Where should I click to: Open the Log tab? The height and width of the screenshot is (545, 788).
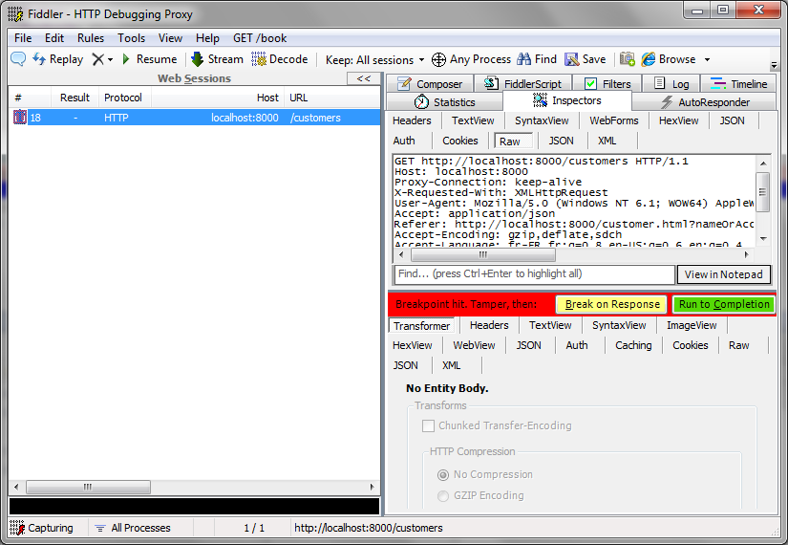[671, 83]
